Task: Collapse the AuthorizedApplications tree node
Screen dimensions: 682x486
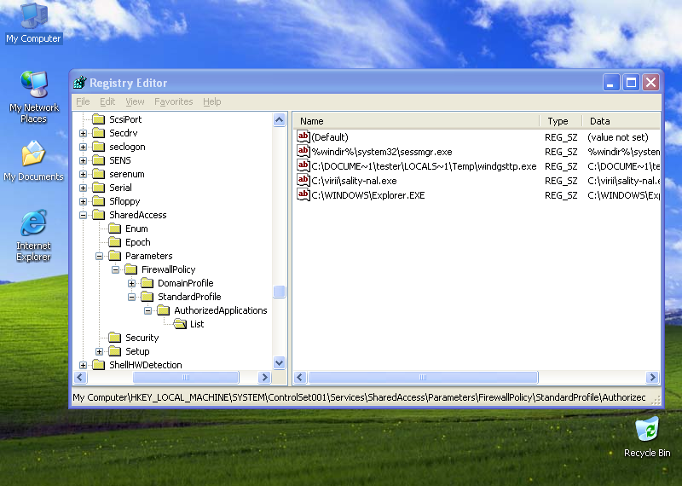Action: click(147, 310)
